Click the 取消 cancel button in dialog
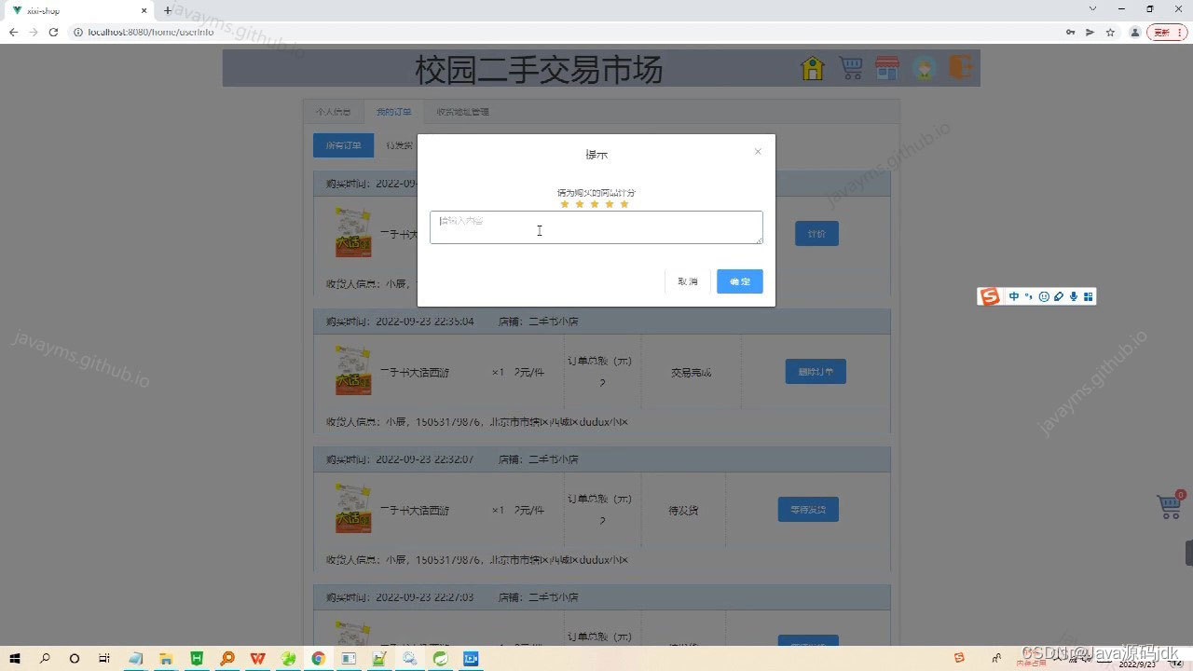This screenshot has height=671, width=1193. pyautogui.click(x=688, y=281)
